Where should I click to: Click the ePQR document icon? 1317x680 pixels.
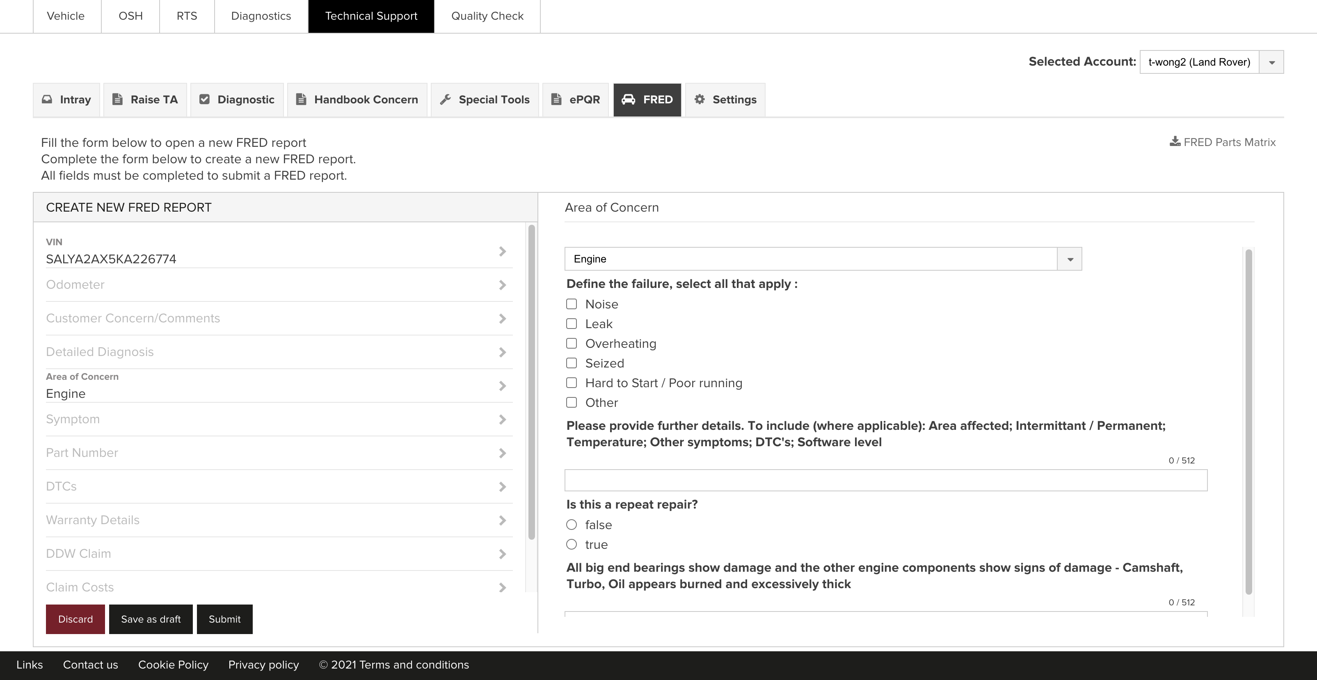pos(556,100)
